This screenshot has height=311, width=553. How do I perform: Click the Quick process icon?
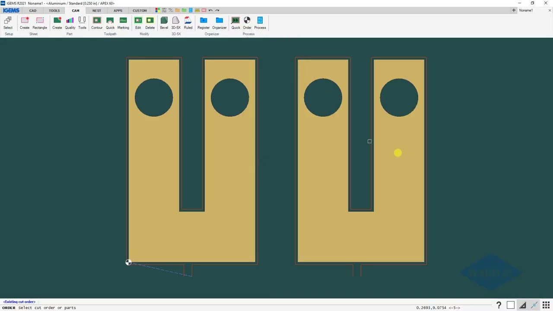(235, 23)
